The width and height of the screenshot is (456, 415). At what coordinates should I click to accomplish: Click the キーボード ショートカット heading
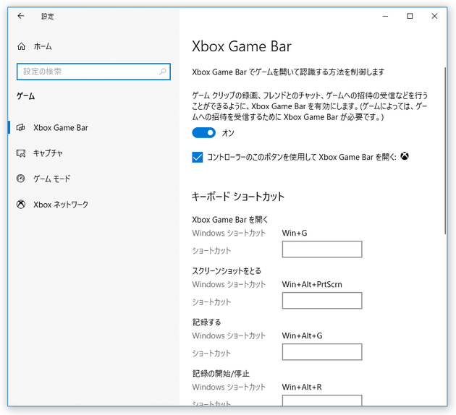pos(238,197)
